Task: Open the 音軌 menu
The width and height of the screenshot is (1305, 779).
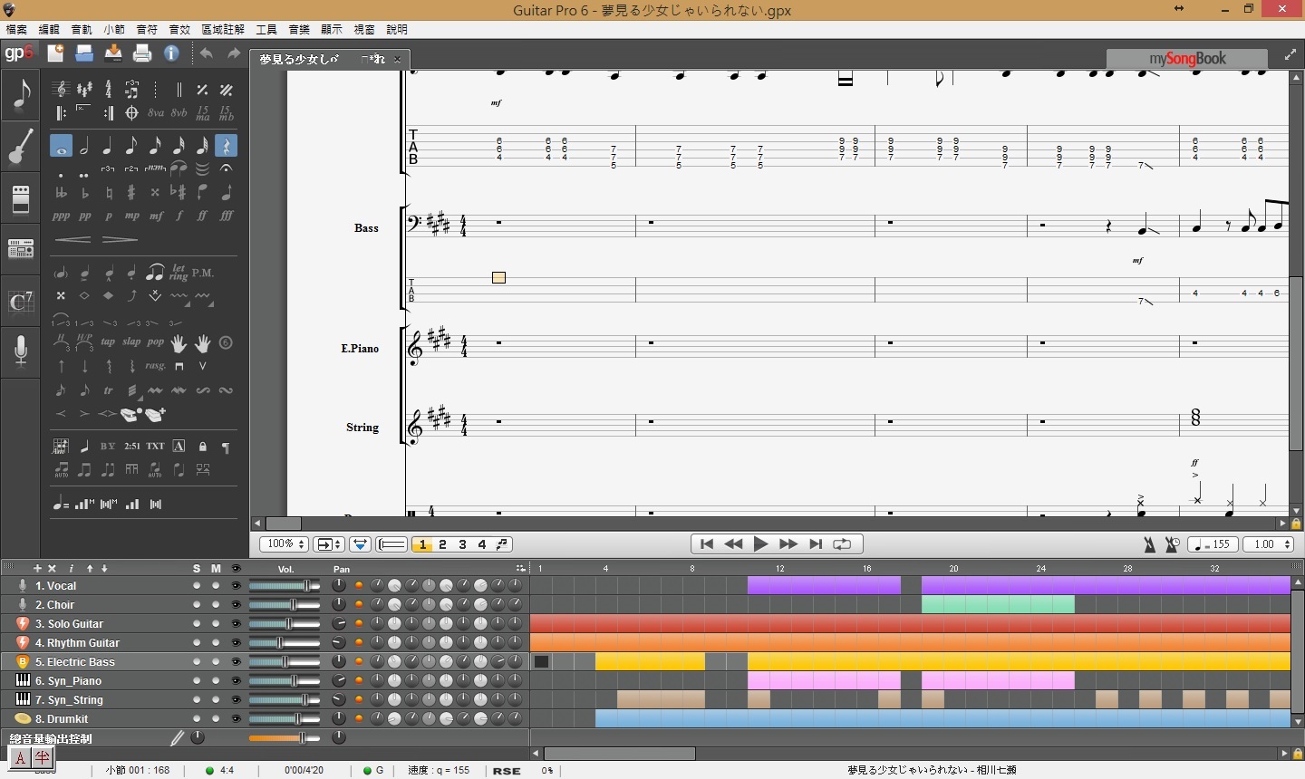Action: point(82,30)
